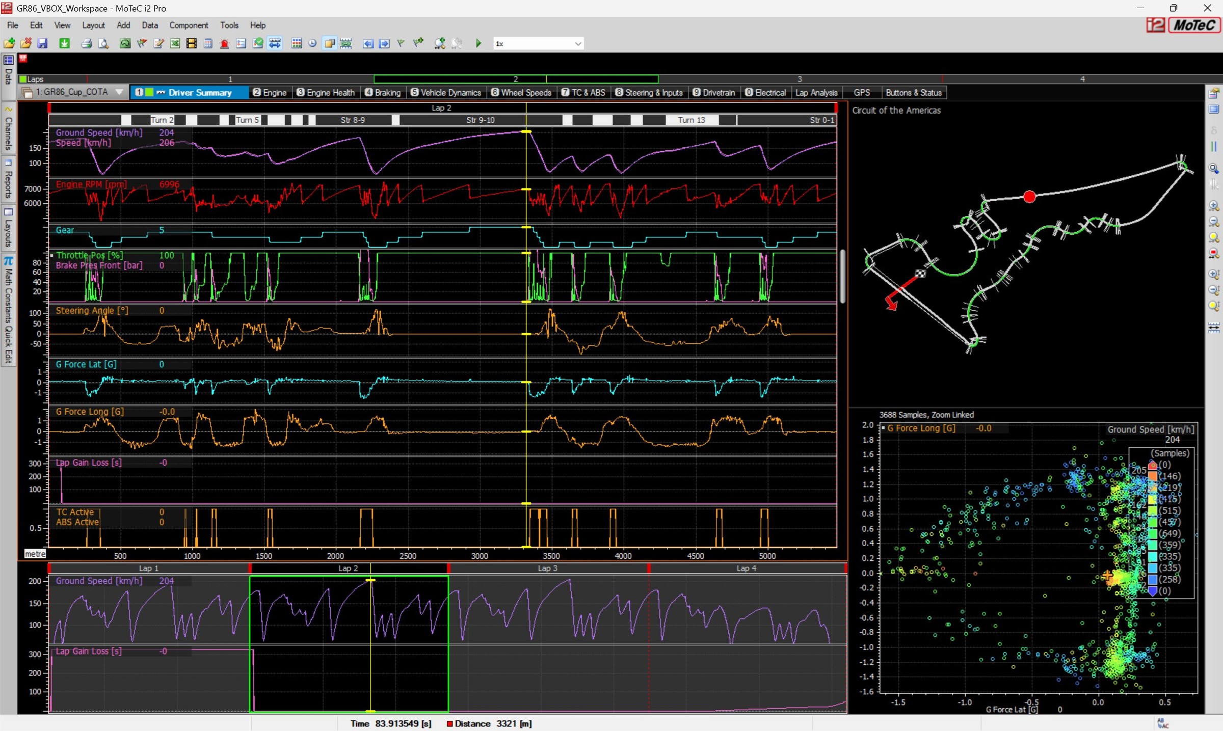Save the workspace with the floppy disk icon
Screen dimensions: 1223x731
click(43, 44)
